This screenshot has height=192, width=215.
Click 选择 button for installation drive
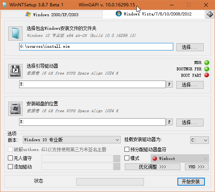(190, 122)
